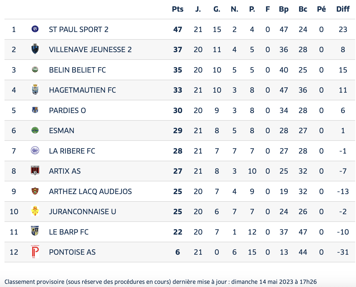Open the BELIN BELIET FC team link
Screen dimensions: 356x287
pyautogui.click(x=77, y=70)
